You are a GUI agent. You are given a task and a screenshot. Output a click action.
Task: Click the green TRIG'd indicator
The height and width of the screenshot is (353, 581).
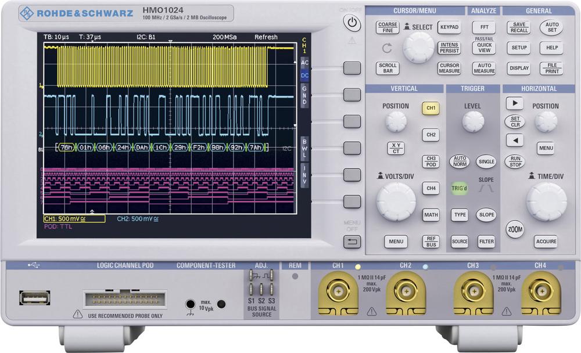click(x=460, y=188)
